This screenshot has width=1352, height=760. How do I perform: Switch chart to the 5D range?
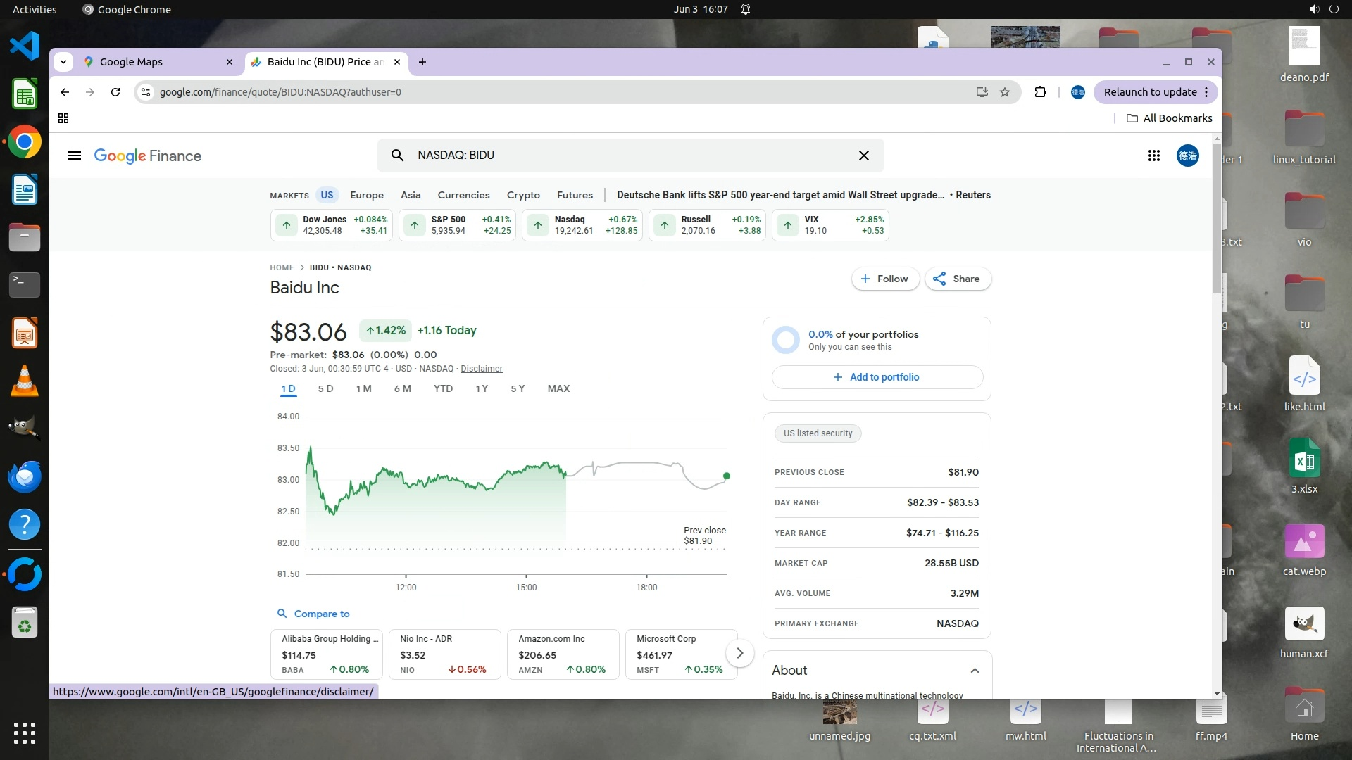[x=325, y=388]
